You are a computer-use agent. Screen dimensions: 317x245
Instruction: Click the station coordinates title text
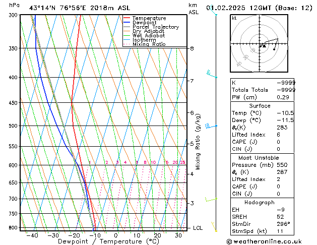click(x=76, y=8)
